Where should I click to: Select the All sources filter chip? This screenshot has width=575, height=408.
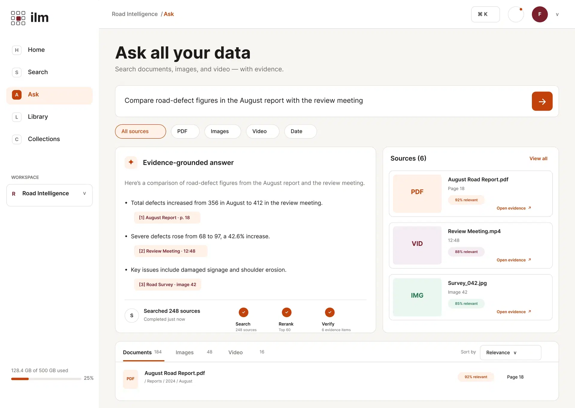click(140, 132)
